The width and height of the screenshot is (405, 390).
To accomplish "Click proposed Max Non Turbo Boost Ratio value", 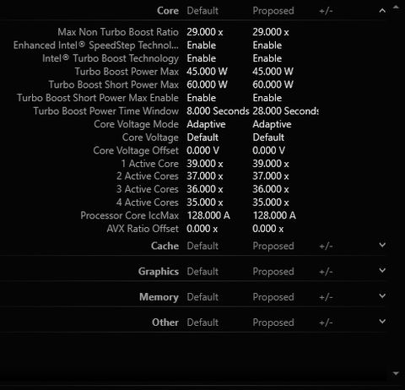I will (271, 32).
